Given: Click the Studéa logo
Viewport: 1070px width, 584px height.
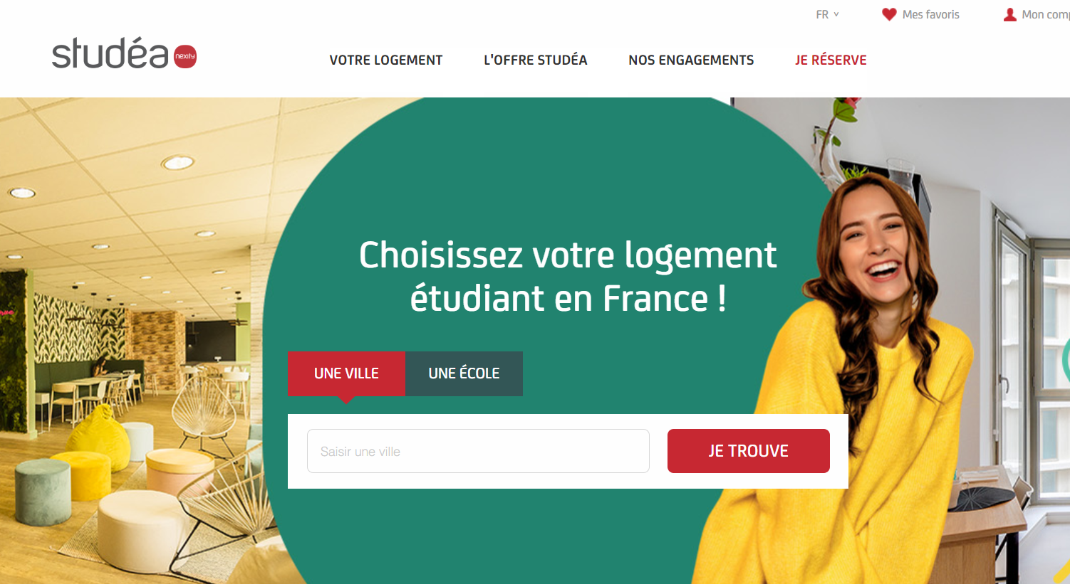Looking at the screenshot, I should pyautogui.click(x=124, y=53).
